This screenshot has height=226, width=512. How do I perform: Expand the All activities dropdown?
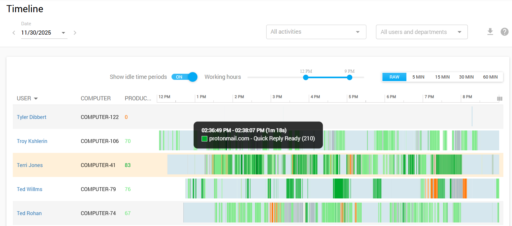[316, 32]
